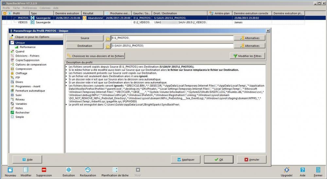Select Programmes - Avant page
This screenshot has height=179, width=327.
tap(28, 87)
